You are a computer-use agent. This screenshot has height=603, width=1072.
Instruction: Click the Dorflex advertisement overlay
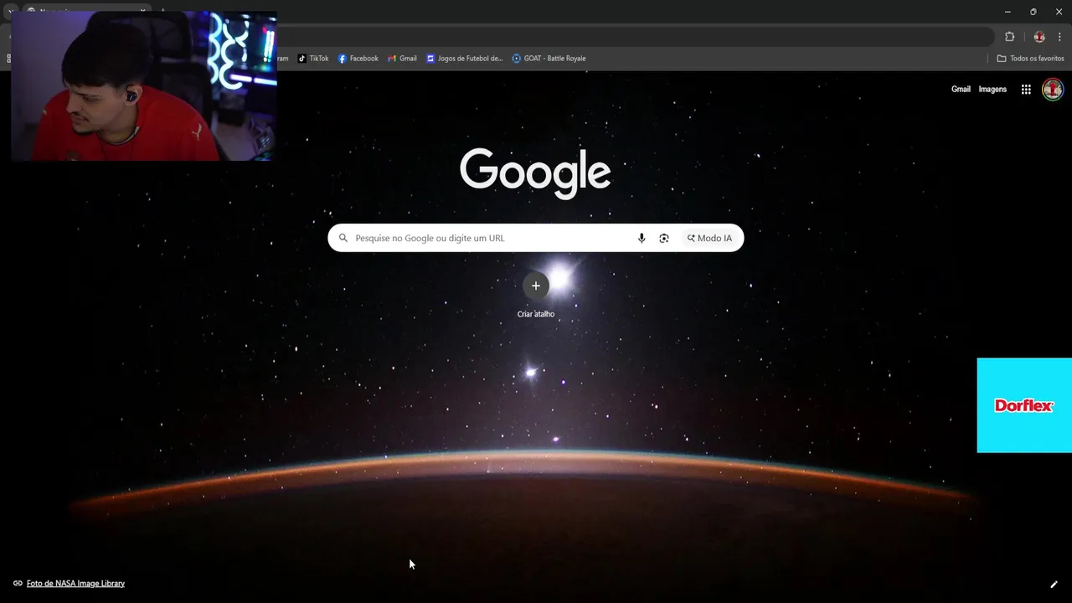point(1024,405)
